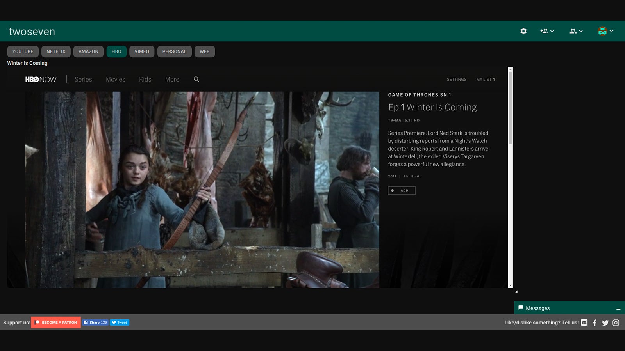Visit the Facebook page icon

coord(595,323)
